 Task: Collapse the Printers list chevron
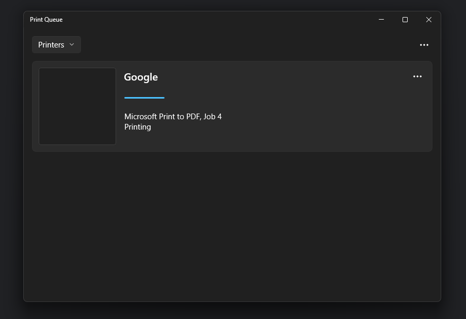(x=72, y=44)
